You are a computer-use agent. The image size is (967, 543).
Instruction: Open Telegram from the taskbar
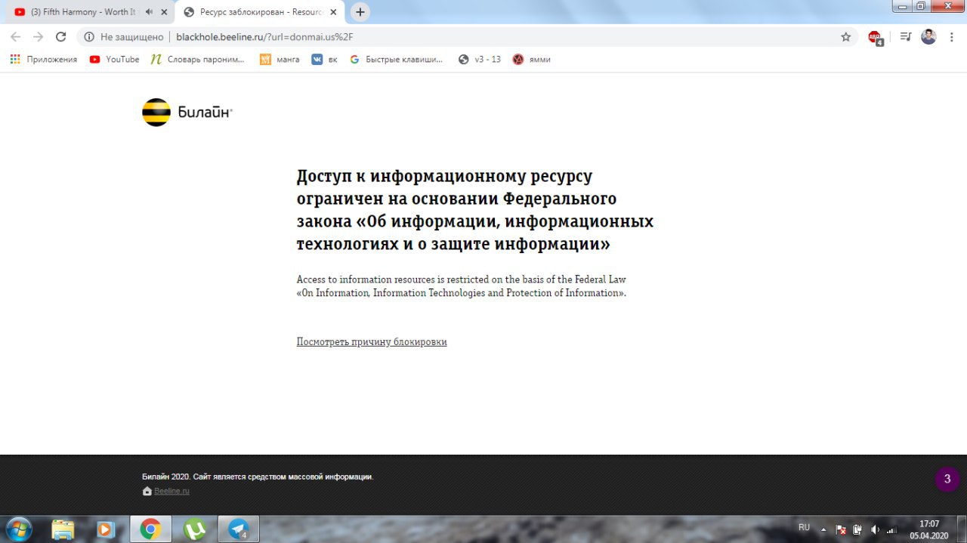point(239,529)
